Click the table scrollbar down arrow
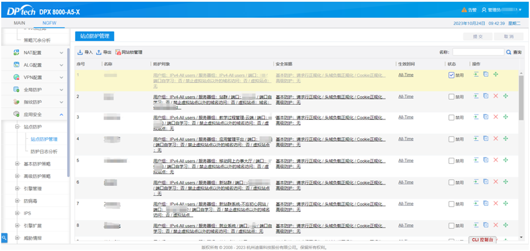 click(521, 237)
